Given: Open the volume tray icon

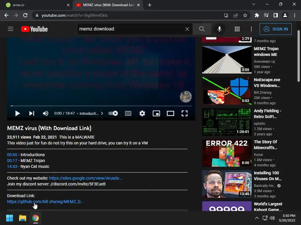Looking at the screenshot, I should click(272, 218).
